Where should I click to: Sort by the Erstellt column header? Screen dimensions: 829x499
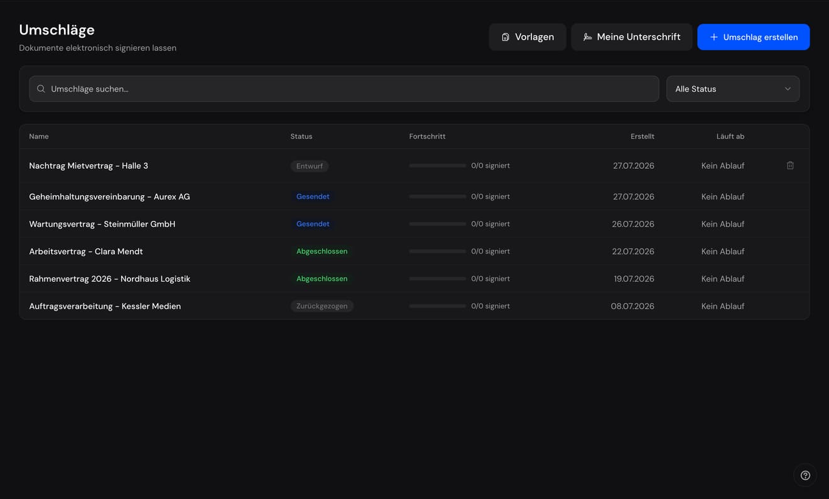pyautogui.click(x=642, y=136)
